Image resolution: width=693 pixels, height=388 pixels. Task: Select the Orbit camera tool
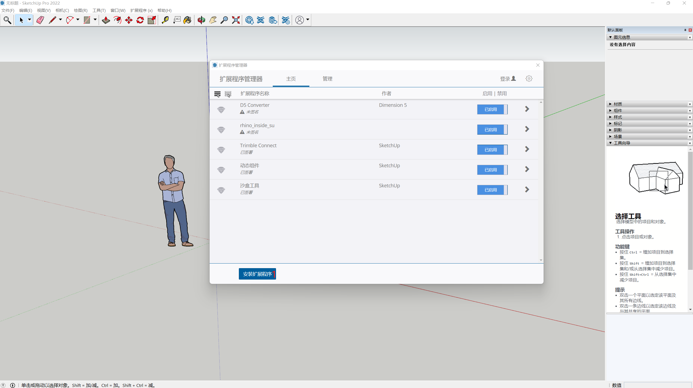coord(201,20)
